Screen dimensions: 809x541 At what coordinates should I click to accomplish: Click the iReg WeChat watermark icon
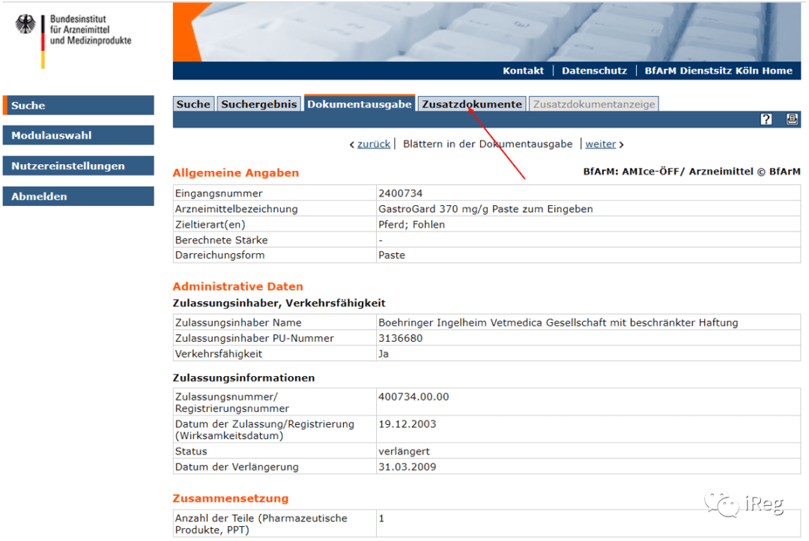click(722, 503)
